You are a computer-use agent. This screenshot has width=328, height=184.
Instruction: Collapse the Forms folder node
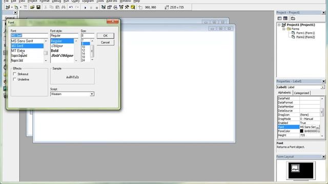[x=284, y=29]
